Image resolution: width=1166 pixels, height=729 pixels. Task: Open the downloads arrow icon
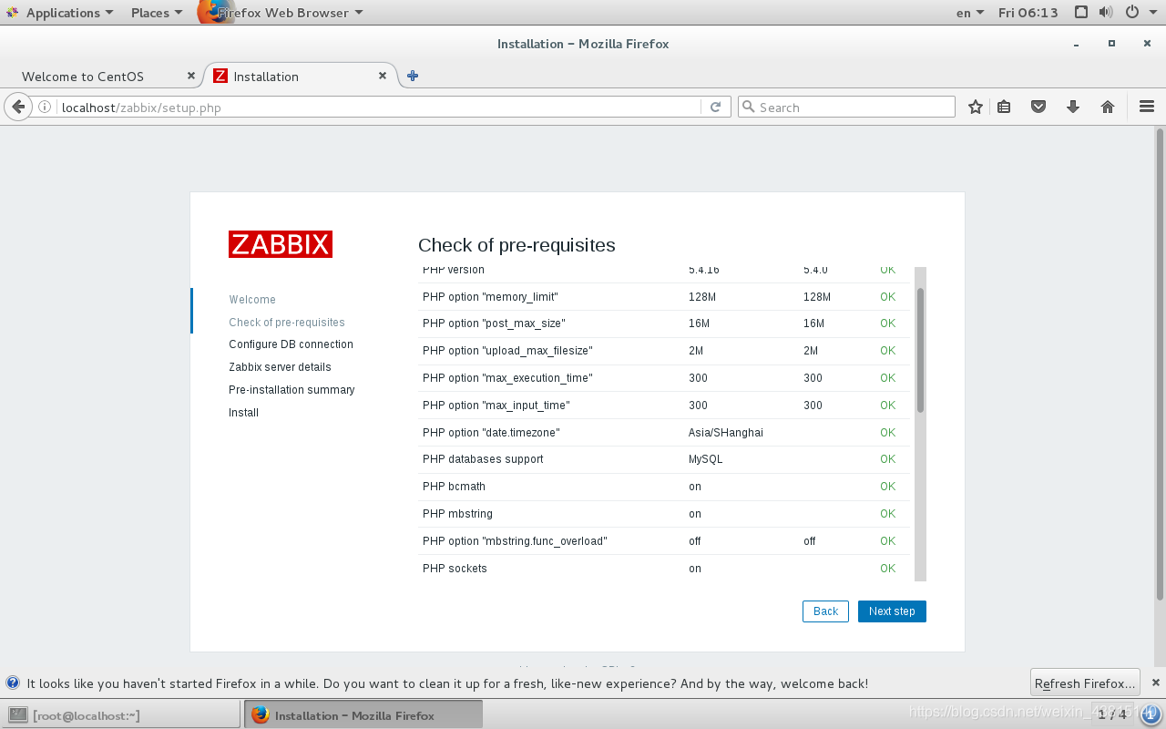coord(1073,107)
